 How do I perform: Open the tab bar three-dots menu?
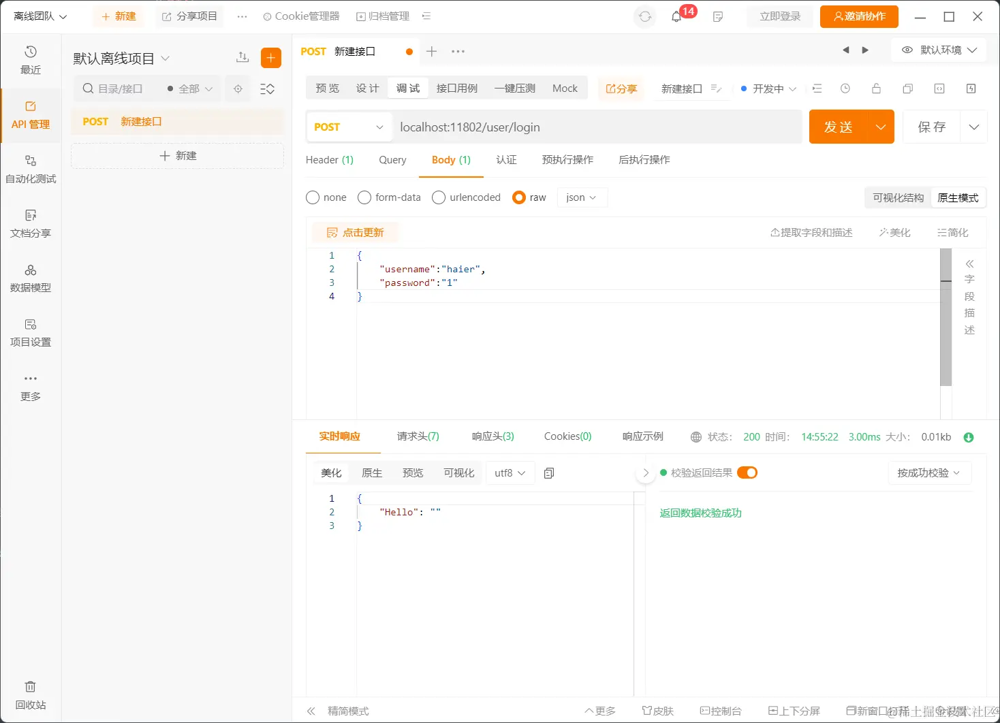[x=458, y=51]
